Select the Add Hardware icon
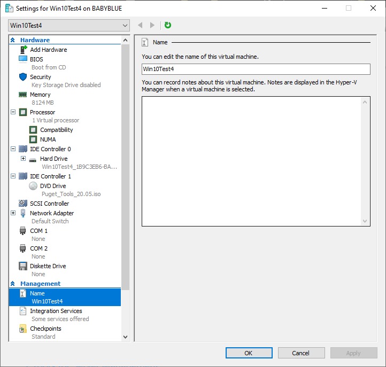The width and height of the screenshot is (386, 367). [23, 50]
